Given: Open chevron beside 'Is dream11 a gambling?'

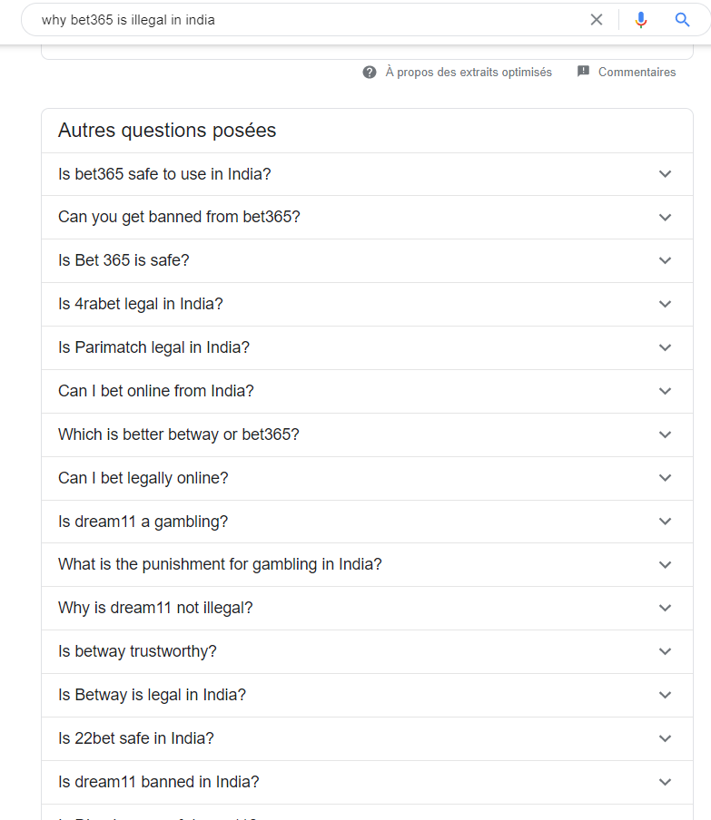Looking at the screenshot, I should point(665,522).
